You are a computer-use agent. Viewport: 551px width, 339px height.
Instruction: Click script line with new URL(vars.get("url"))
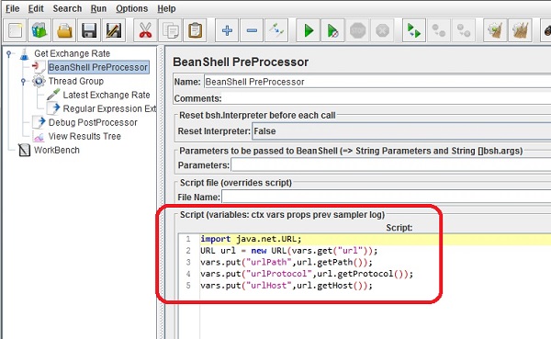tap(289, 251)
